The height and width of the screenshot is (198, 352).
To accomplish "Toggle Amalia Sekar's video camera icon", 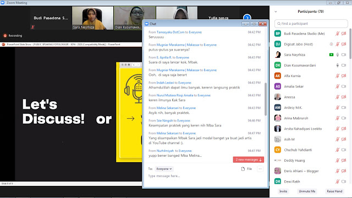I will 344,86.
